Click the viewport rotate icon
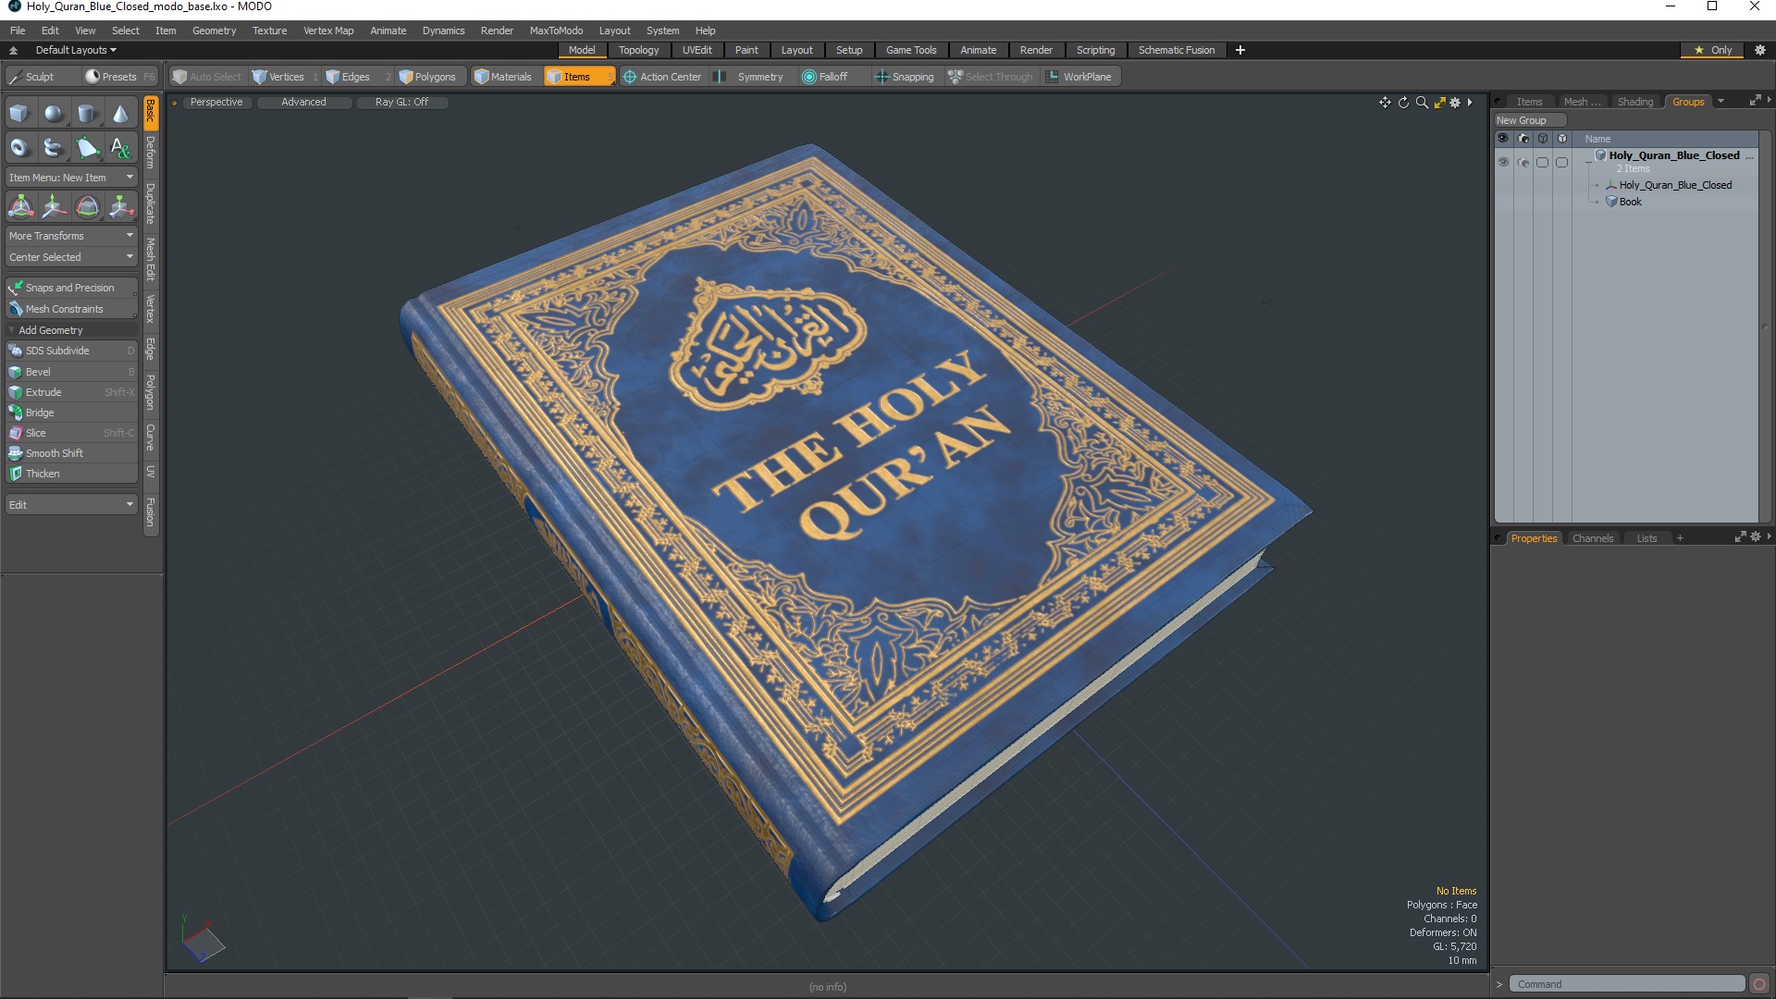 (x=1403, y=103)
